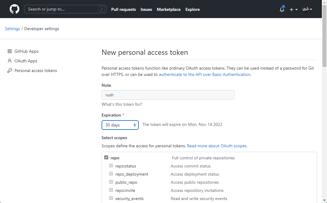The height and width of the screenshot is (203, 327).
Task: Click the slash shortcut icon in search
Action: click(102, 9)
